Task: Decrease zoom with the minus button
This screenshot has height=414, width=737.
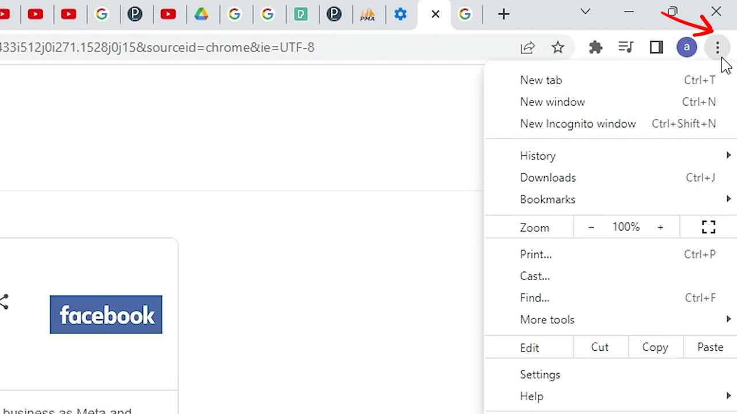Action: [x=591, y=228]
